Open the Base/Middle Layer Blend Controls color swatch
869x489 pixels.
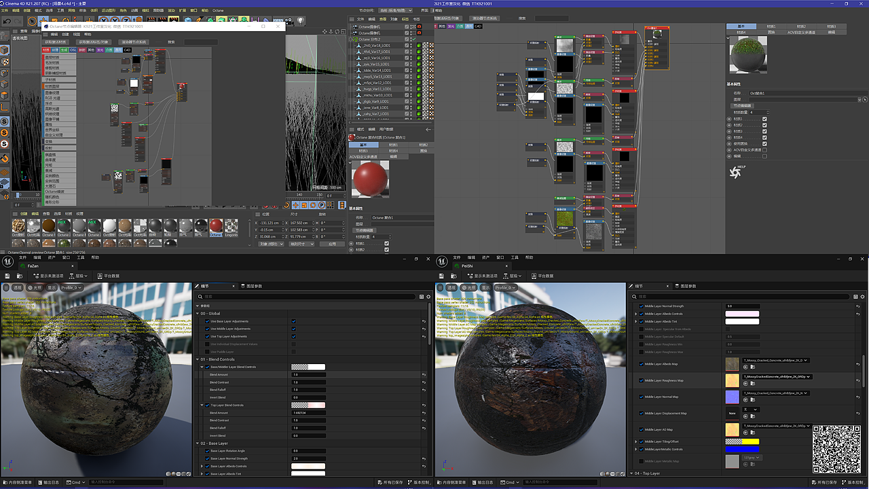pyautogui.click(x=308, y=367)
